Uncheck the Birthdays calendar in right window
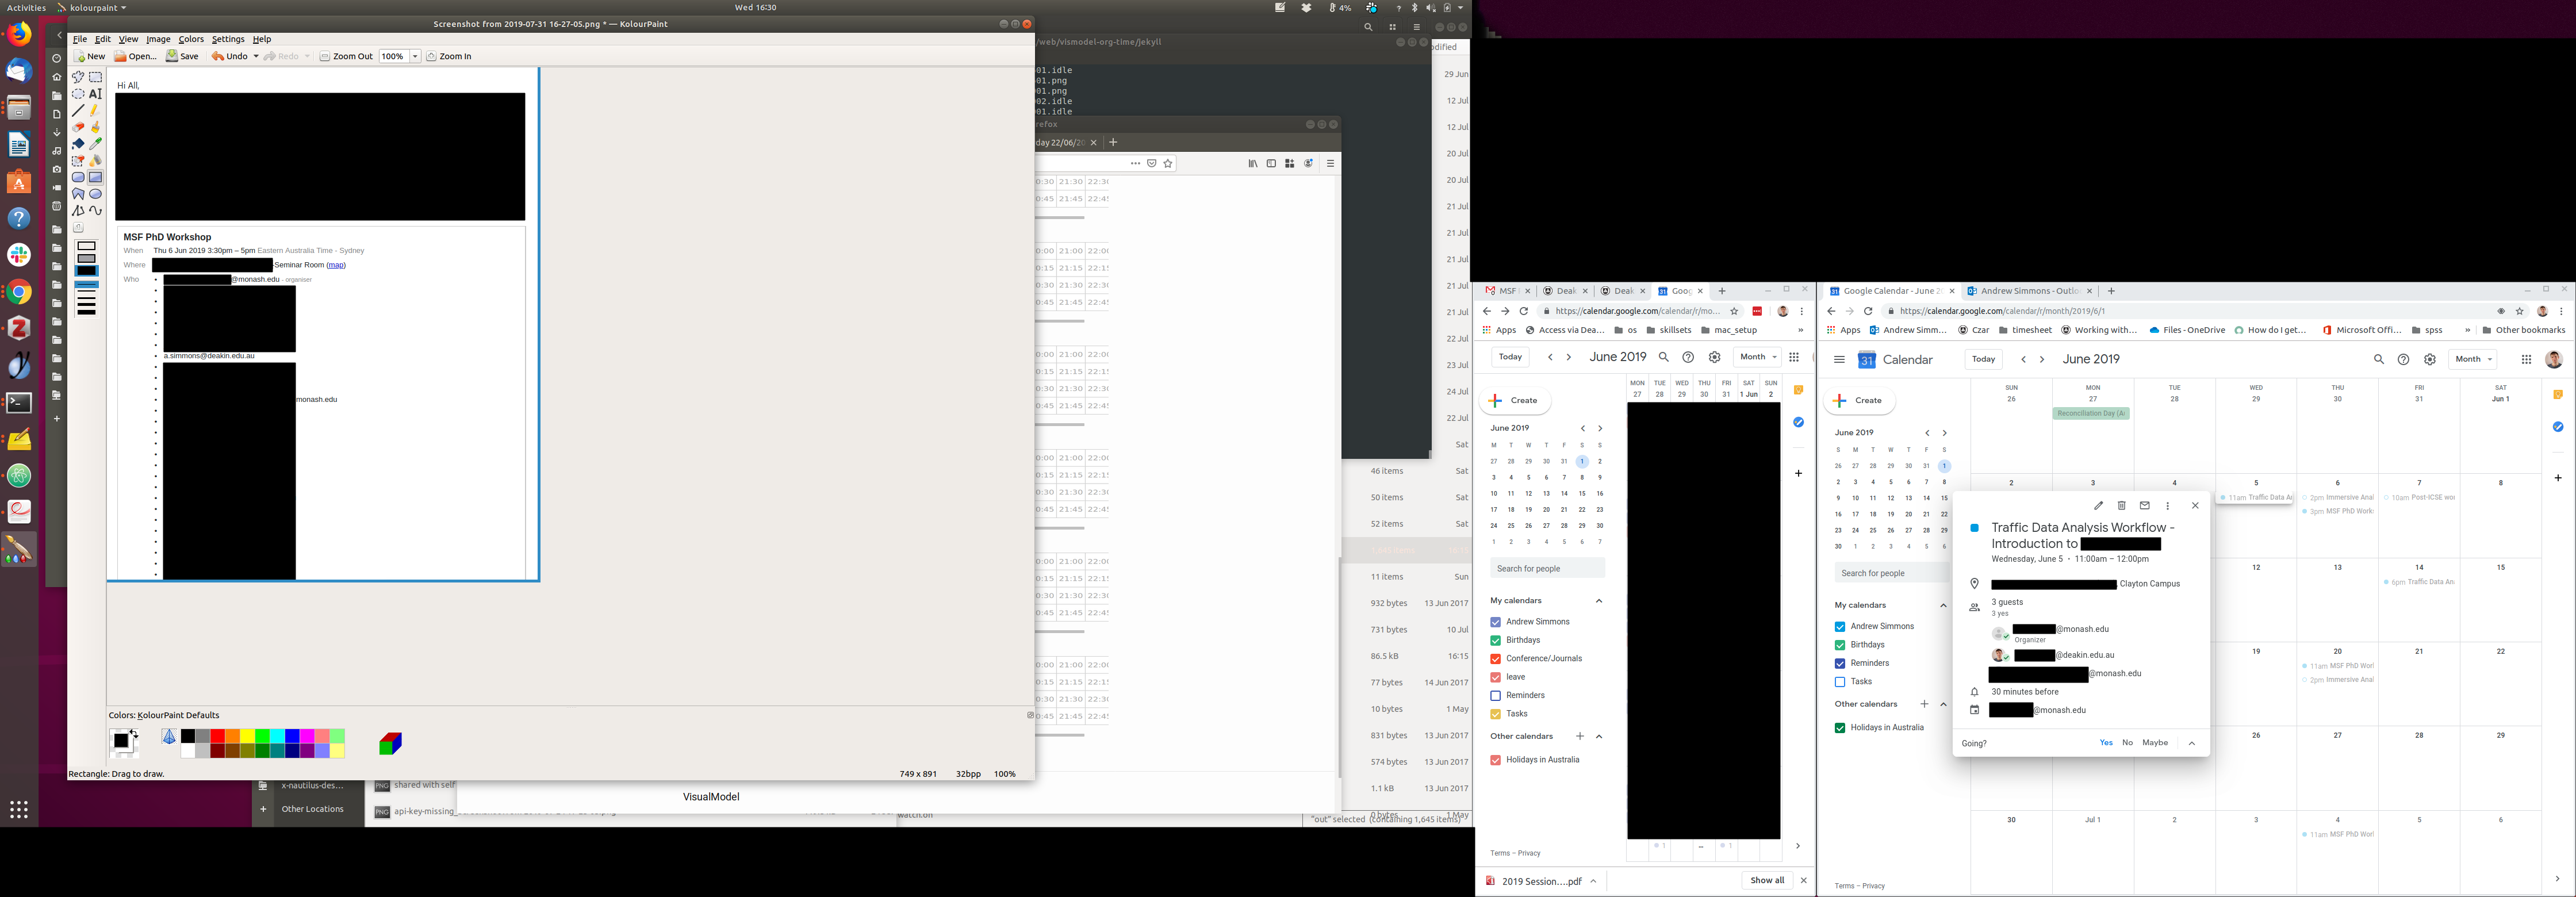The width and height of the screenshot is (2576, 897). click(x=1840, y=645)
